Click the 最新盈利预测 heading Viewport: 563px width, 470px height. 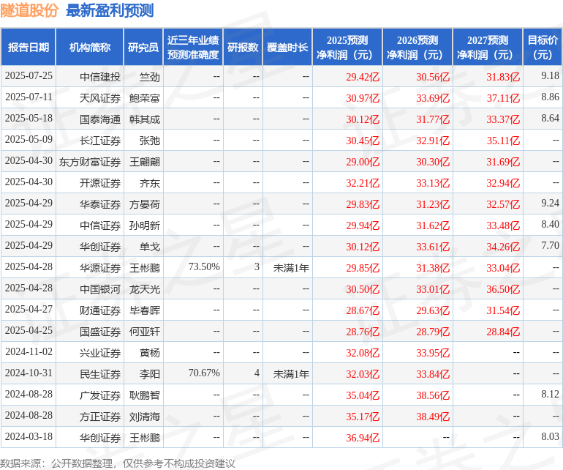[x=110, y=10]
